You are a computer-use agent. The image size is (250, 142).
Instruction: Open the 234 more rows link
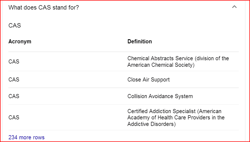click(26, 137)
